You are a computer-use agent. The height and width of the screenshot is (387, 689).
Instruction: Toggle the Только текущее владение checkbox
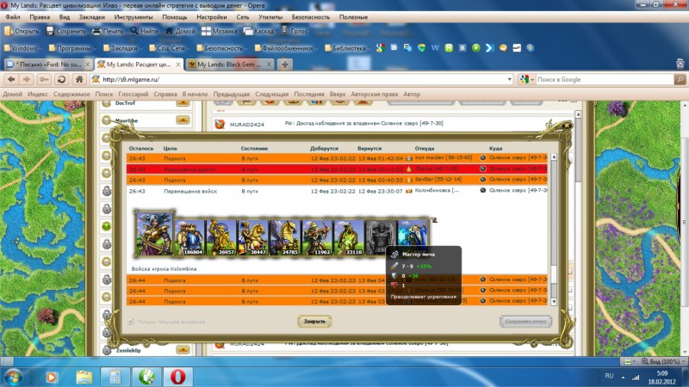131,322
